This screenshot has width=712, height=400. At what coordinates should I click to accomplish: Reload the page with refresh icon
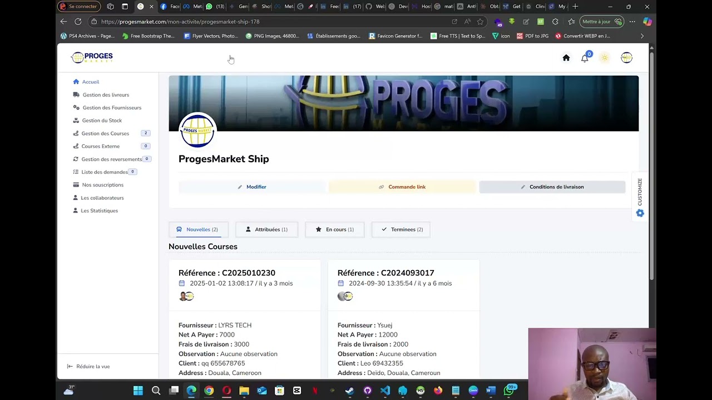coord(78,22)
